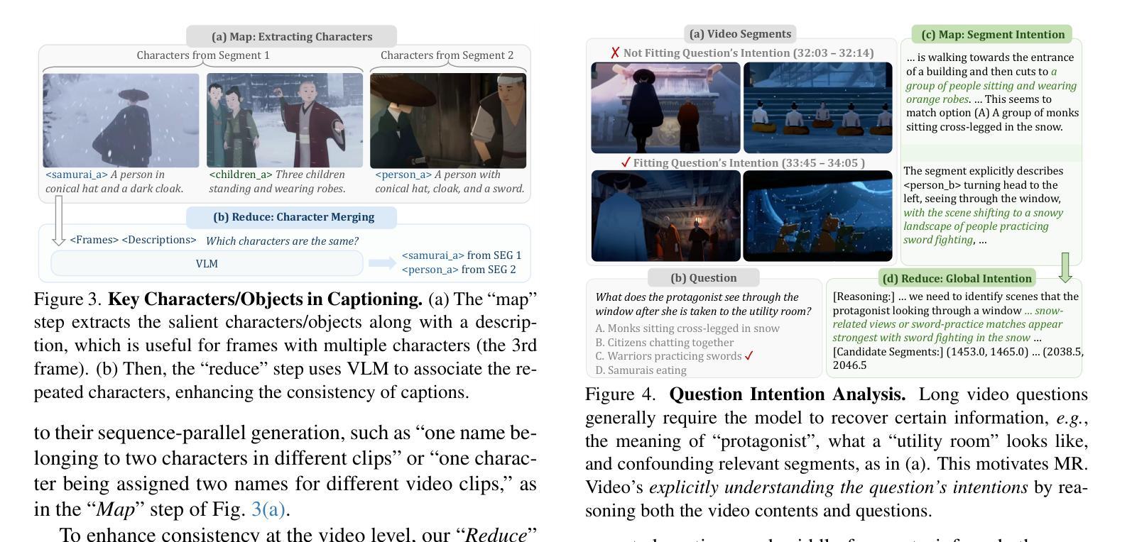1132x542 pixels.
Task: Click the frame of figure facing moon gate
Action: tap(665, 107)
